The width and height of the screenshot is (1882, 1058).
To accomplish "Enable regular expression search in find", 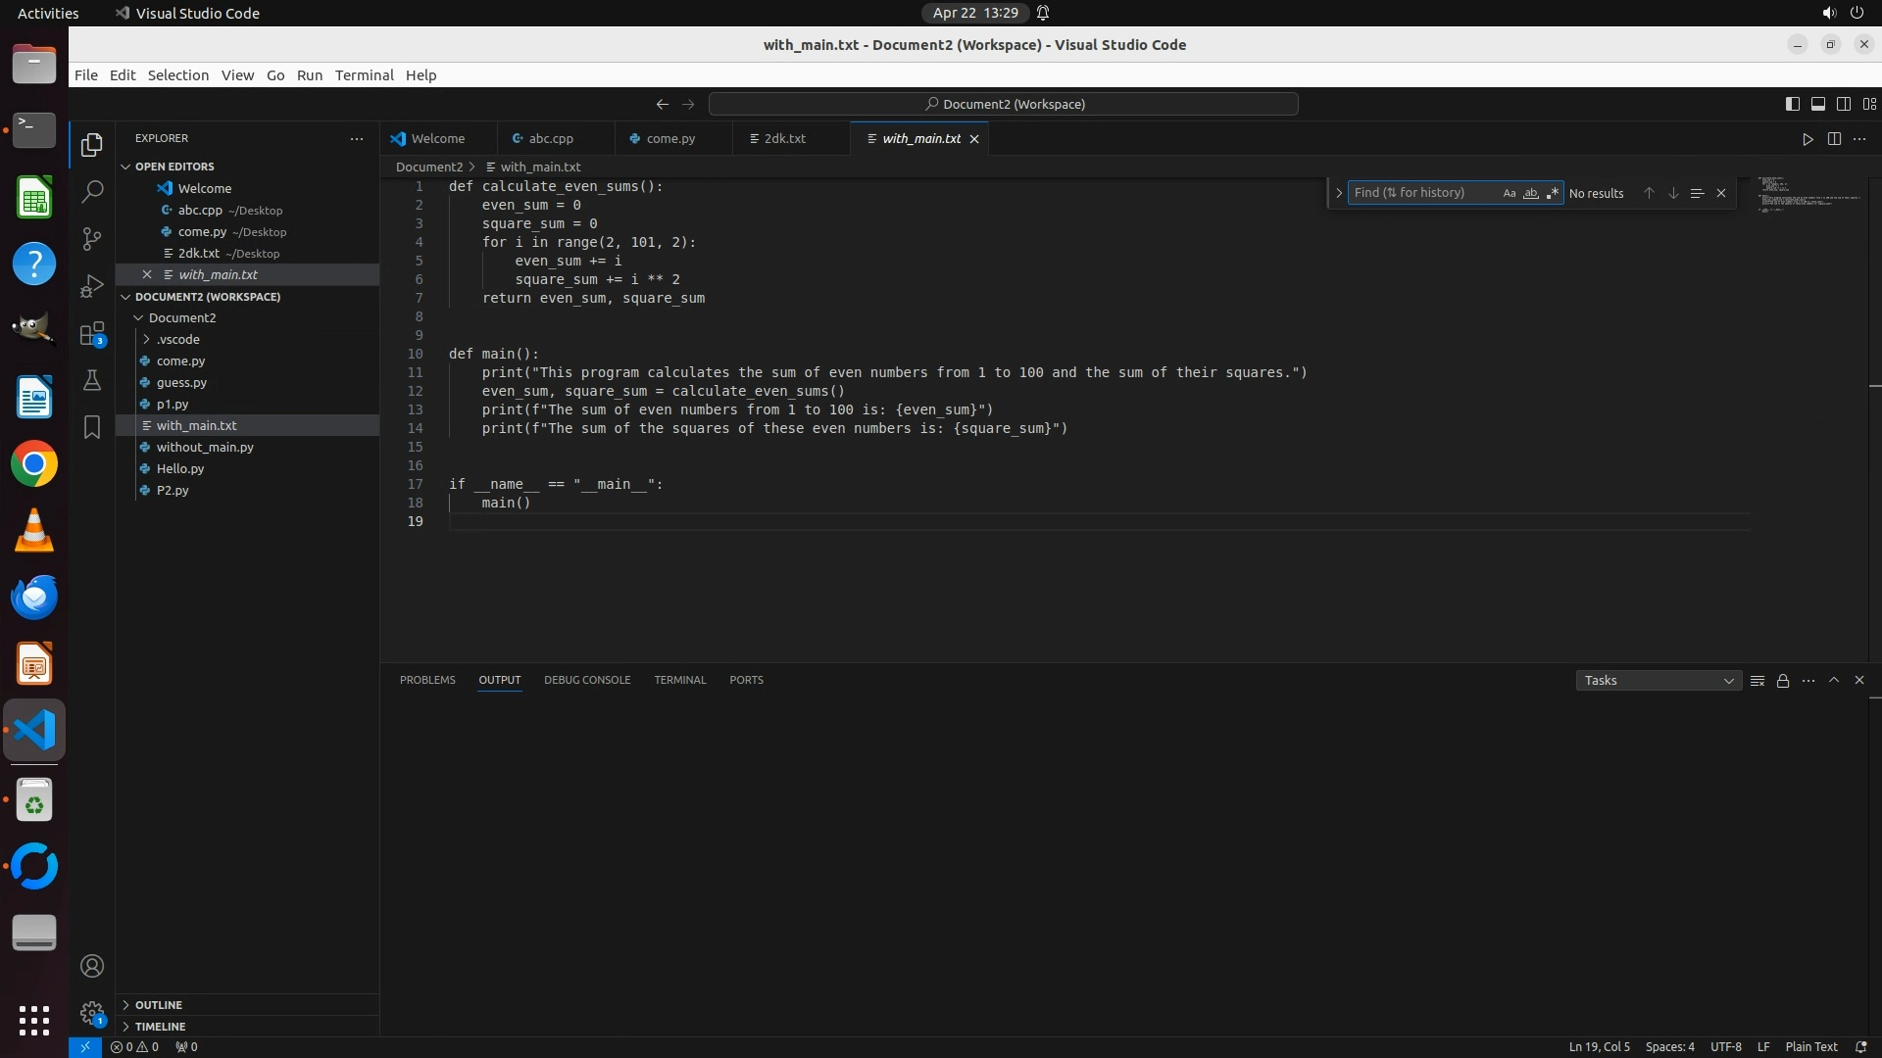I will [x=1552, y=193].
